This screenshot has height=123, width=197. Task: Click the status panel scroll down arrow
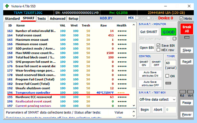click(x=134, y=116)
